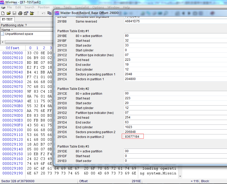The image size is (227, 184).
Task: Click 'loading operati' text in ASCII column
Action: [x=159, y=168]
